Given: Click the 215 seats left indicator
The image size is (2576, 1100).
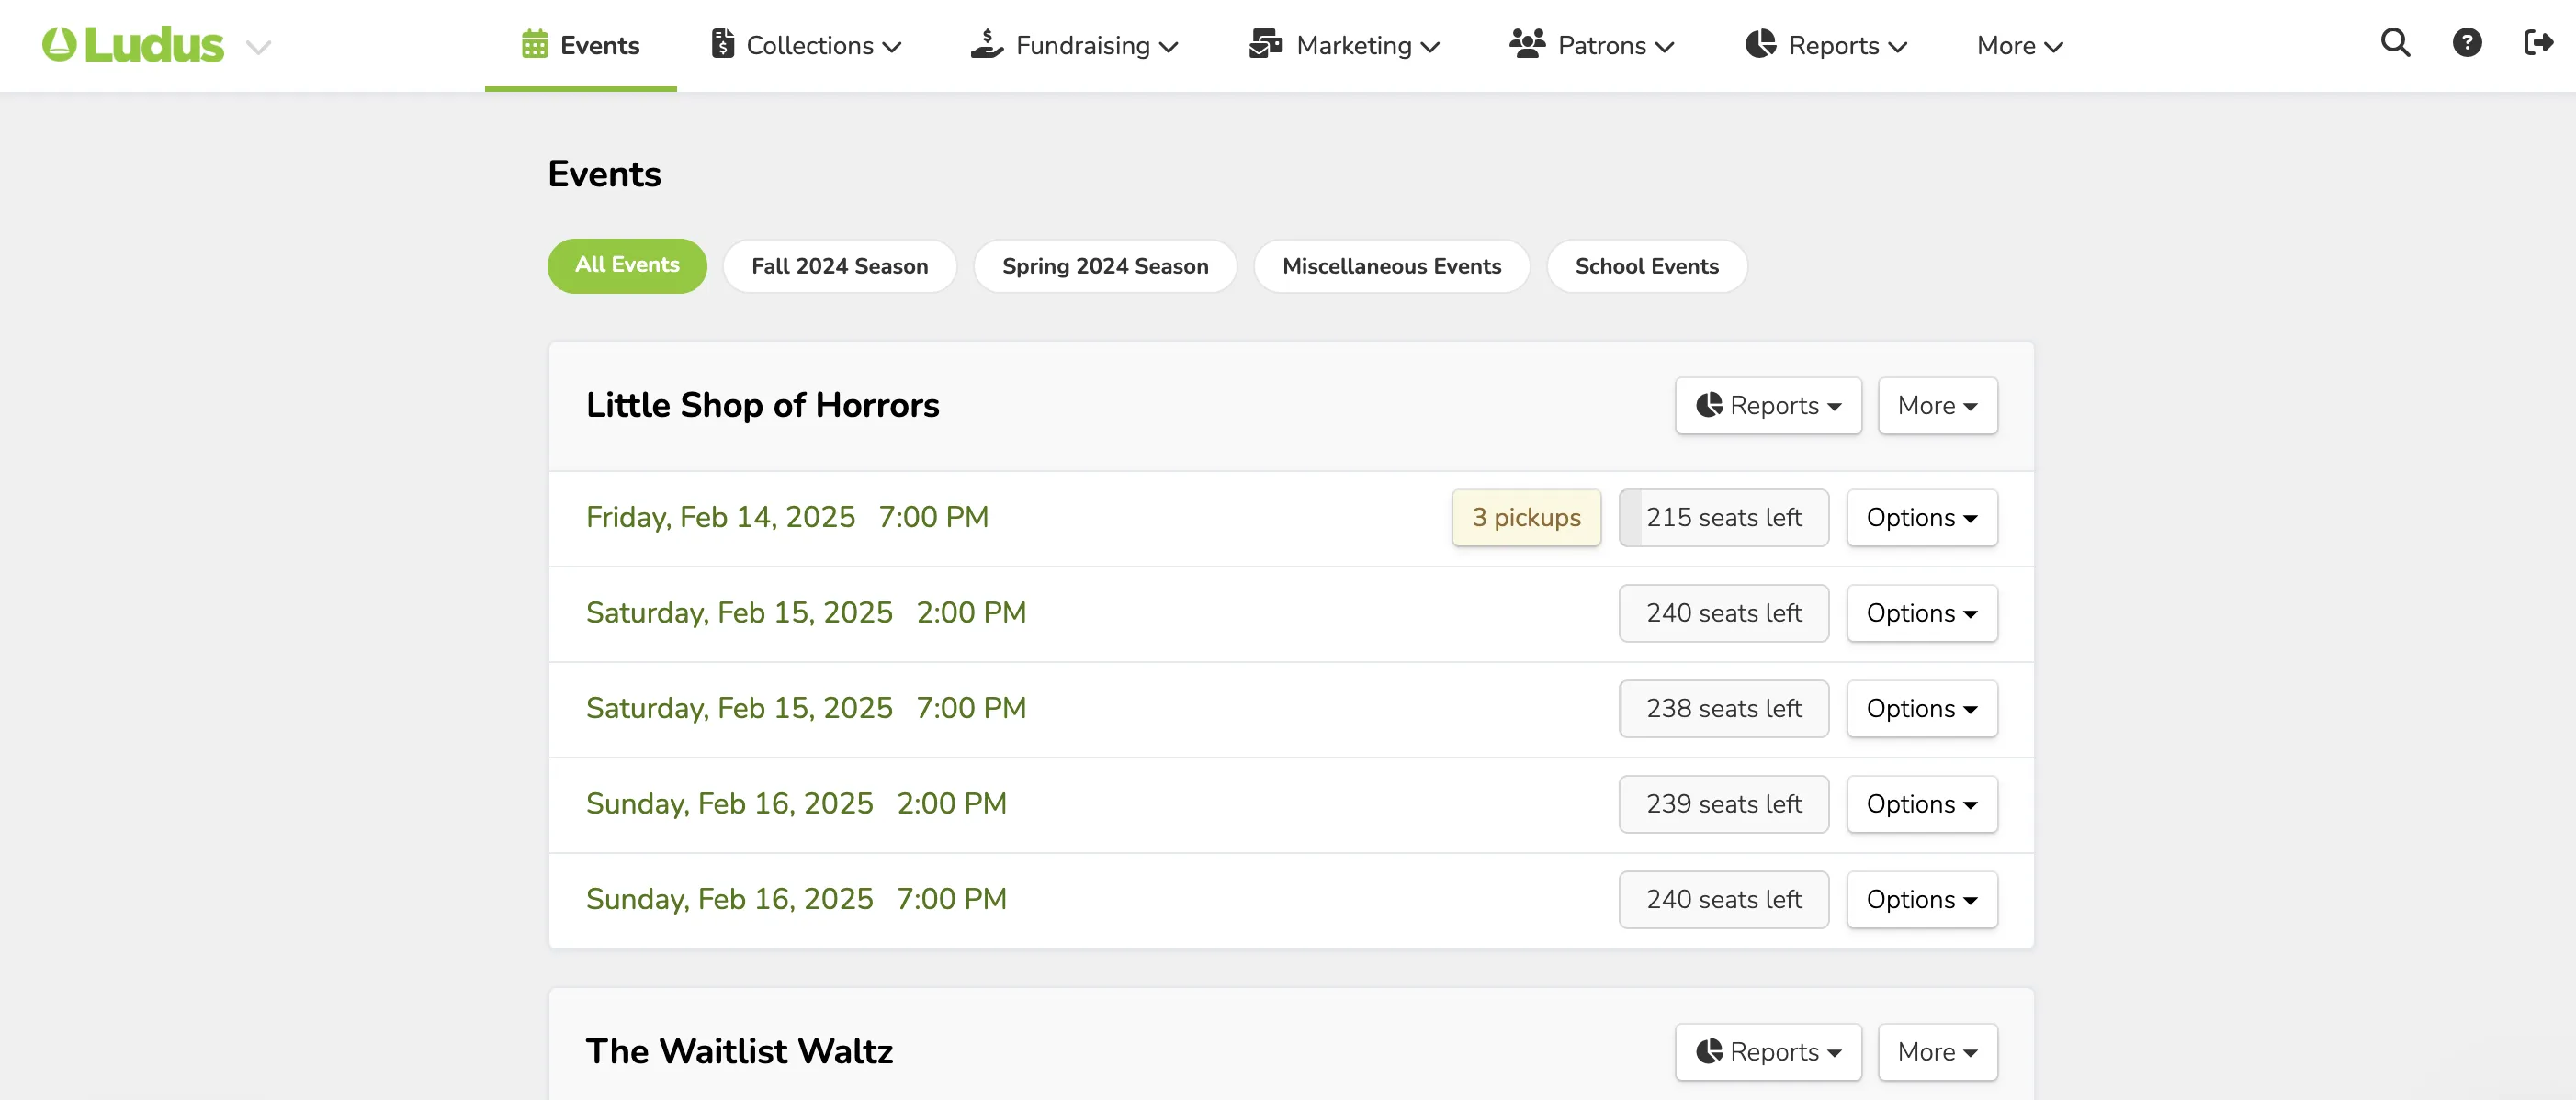Looking at the screenshot, I should [1724, 518].
